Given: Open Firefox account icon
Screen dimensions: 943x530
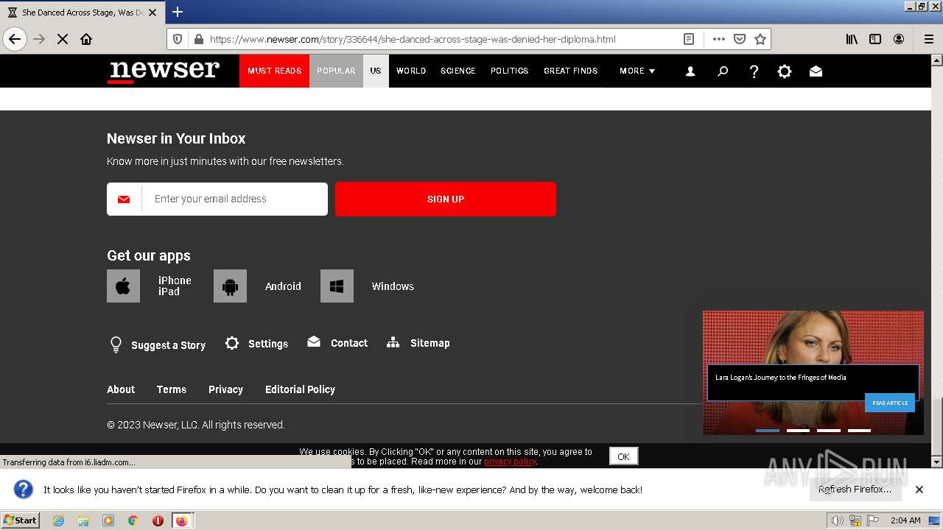Looking at the screenshot, I should tap(899, 39).
